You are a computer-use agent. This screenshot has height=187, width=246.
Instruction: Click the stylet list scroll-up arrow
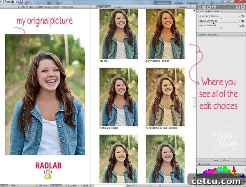[x=194, y=11]
